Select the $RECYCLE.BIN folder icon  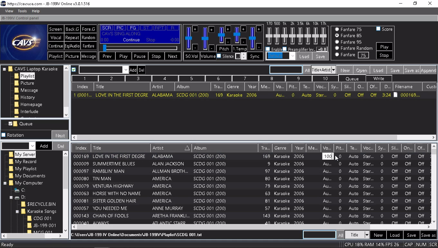[x=23, y=204]
